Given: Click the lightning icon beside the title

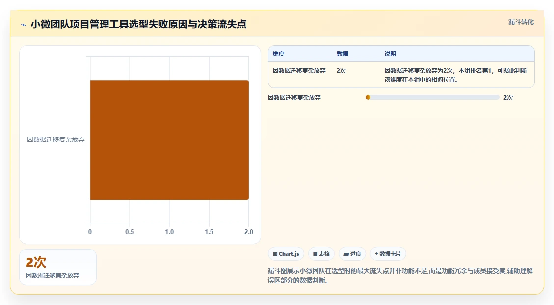Looking at the screenshot, I should click(x=24, y=25).
